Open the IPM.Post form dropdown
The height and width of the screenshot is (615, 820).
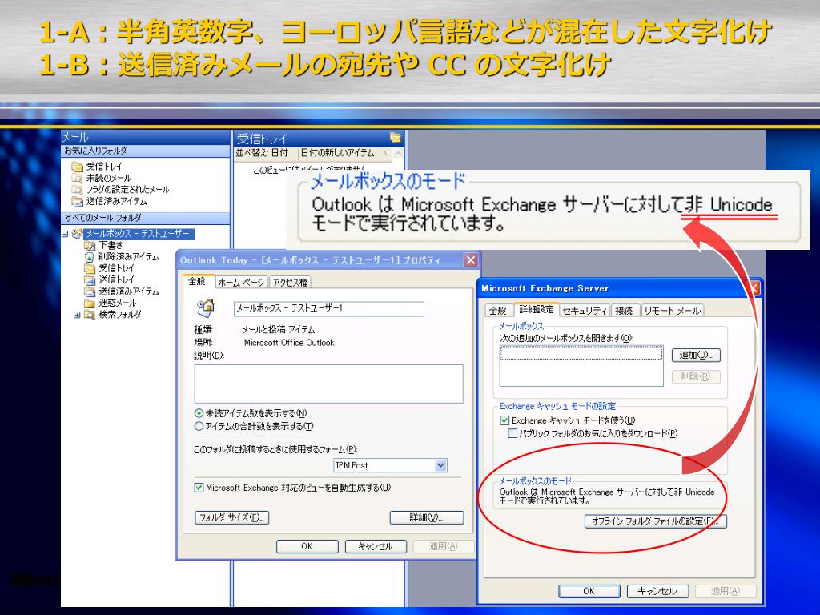point(441,465)
